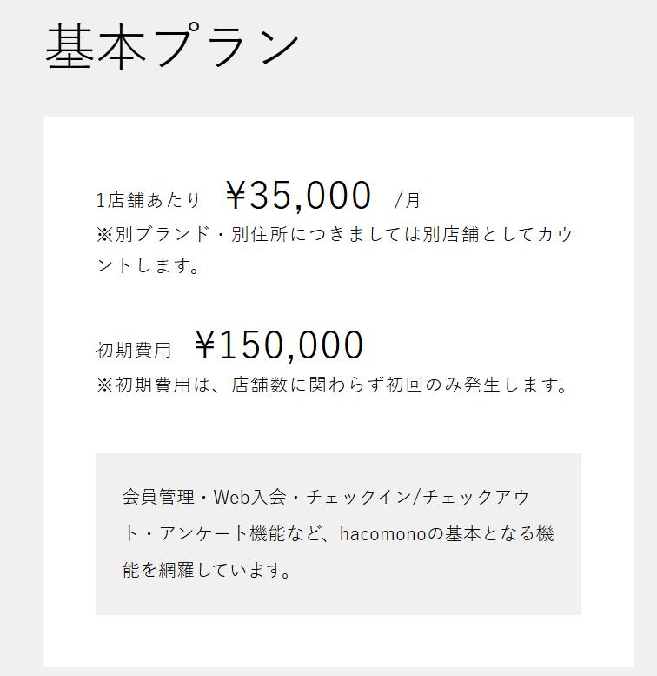657x676 pixels.
Task: Click the 初回のみ発生します text
Action: click(x=476, y=385)
